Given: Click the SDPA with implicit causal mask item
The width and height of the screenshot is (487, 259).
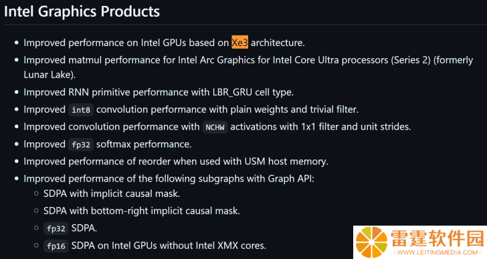Looking at the screenshot, I should pos(112,194).
